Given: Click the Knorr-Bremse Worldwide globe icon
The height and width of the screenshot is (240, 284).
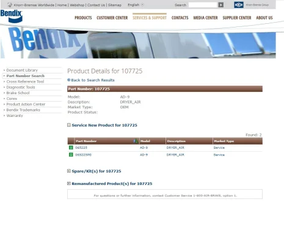Looking at the screenshot, I should pos(10,5).
